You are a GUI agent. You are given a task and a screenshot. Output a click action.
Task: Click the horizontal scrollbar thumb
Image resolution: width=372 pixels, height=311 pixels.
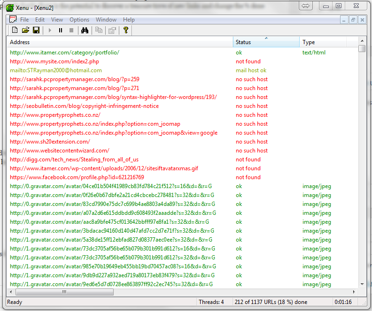[64, 292]
